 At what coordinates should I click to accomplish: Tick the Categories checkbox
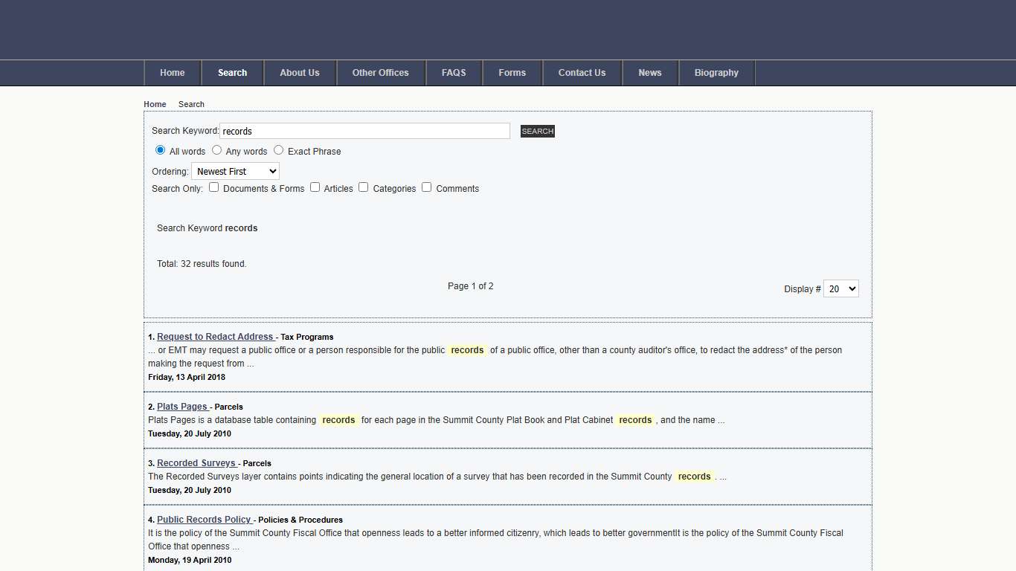(363, 187)
